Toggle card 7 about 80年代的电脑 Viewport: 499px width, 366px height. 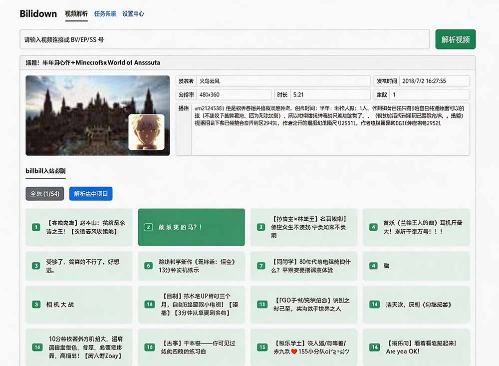point(304,266)
